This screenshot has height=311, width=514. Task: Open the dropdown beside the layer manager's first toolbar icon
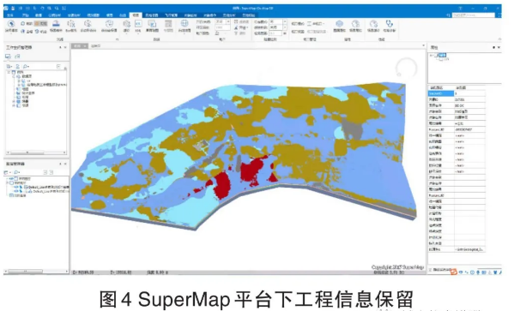point(9,172)
